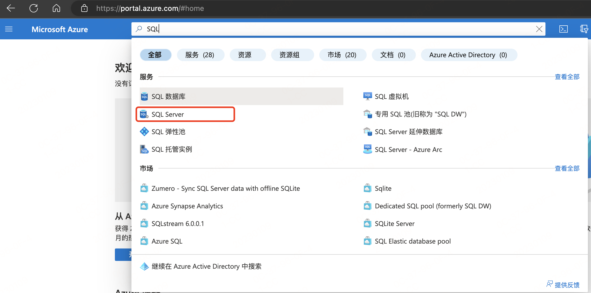The width and height of the screenshot is (591, 293).
Task: Open SQLite Server marketplace item
Action: (395, 223)
